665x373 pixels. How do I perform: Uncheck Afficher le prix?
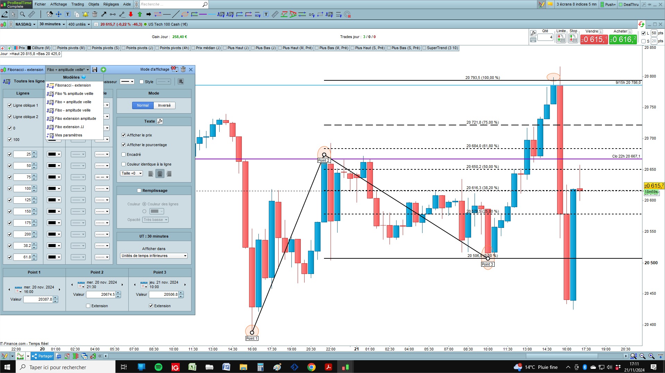pyautogui.click(x=123, y=135)
